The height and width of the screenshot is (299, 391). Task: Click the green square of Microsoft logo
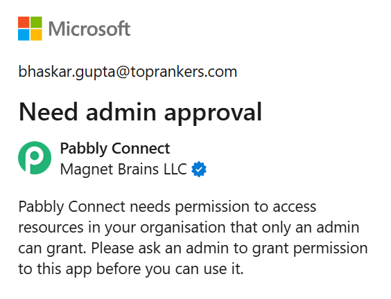point(36,22)
